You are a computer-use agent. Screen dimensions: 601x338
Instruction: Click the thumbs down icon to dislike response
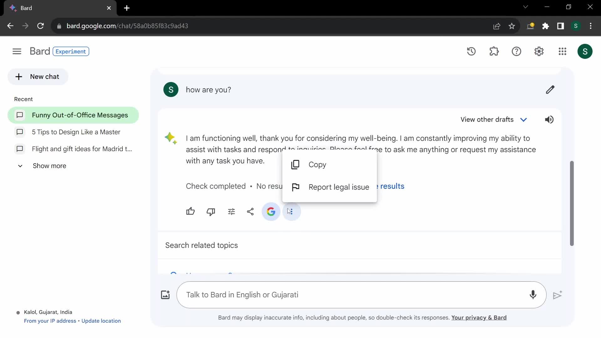(x=211, y=212)
